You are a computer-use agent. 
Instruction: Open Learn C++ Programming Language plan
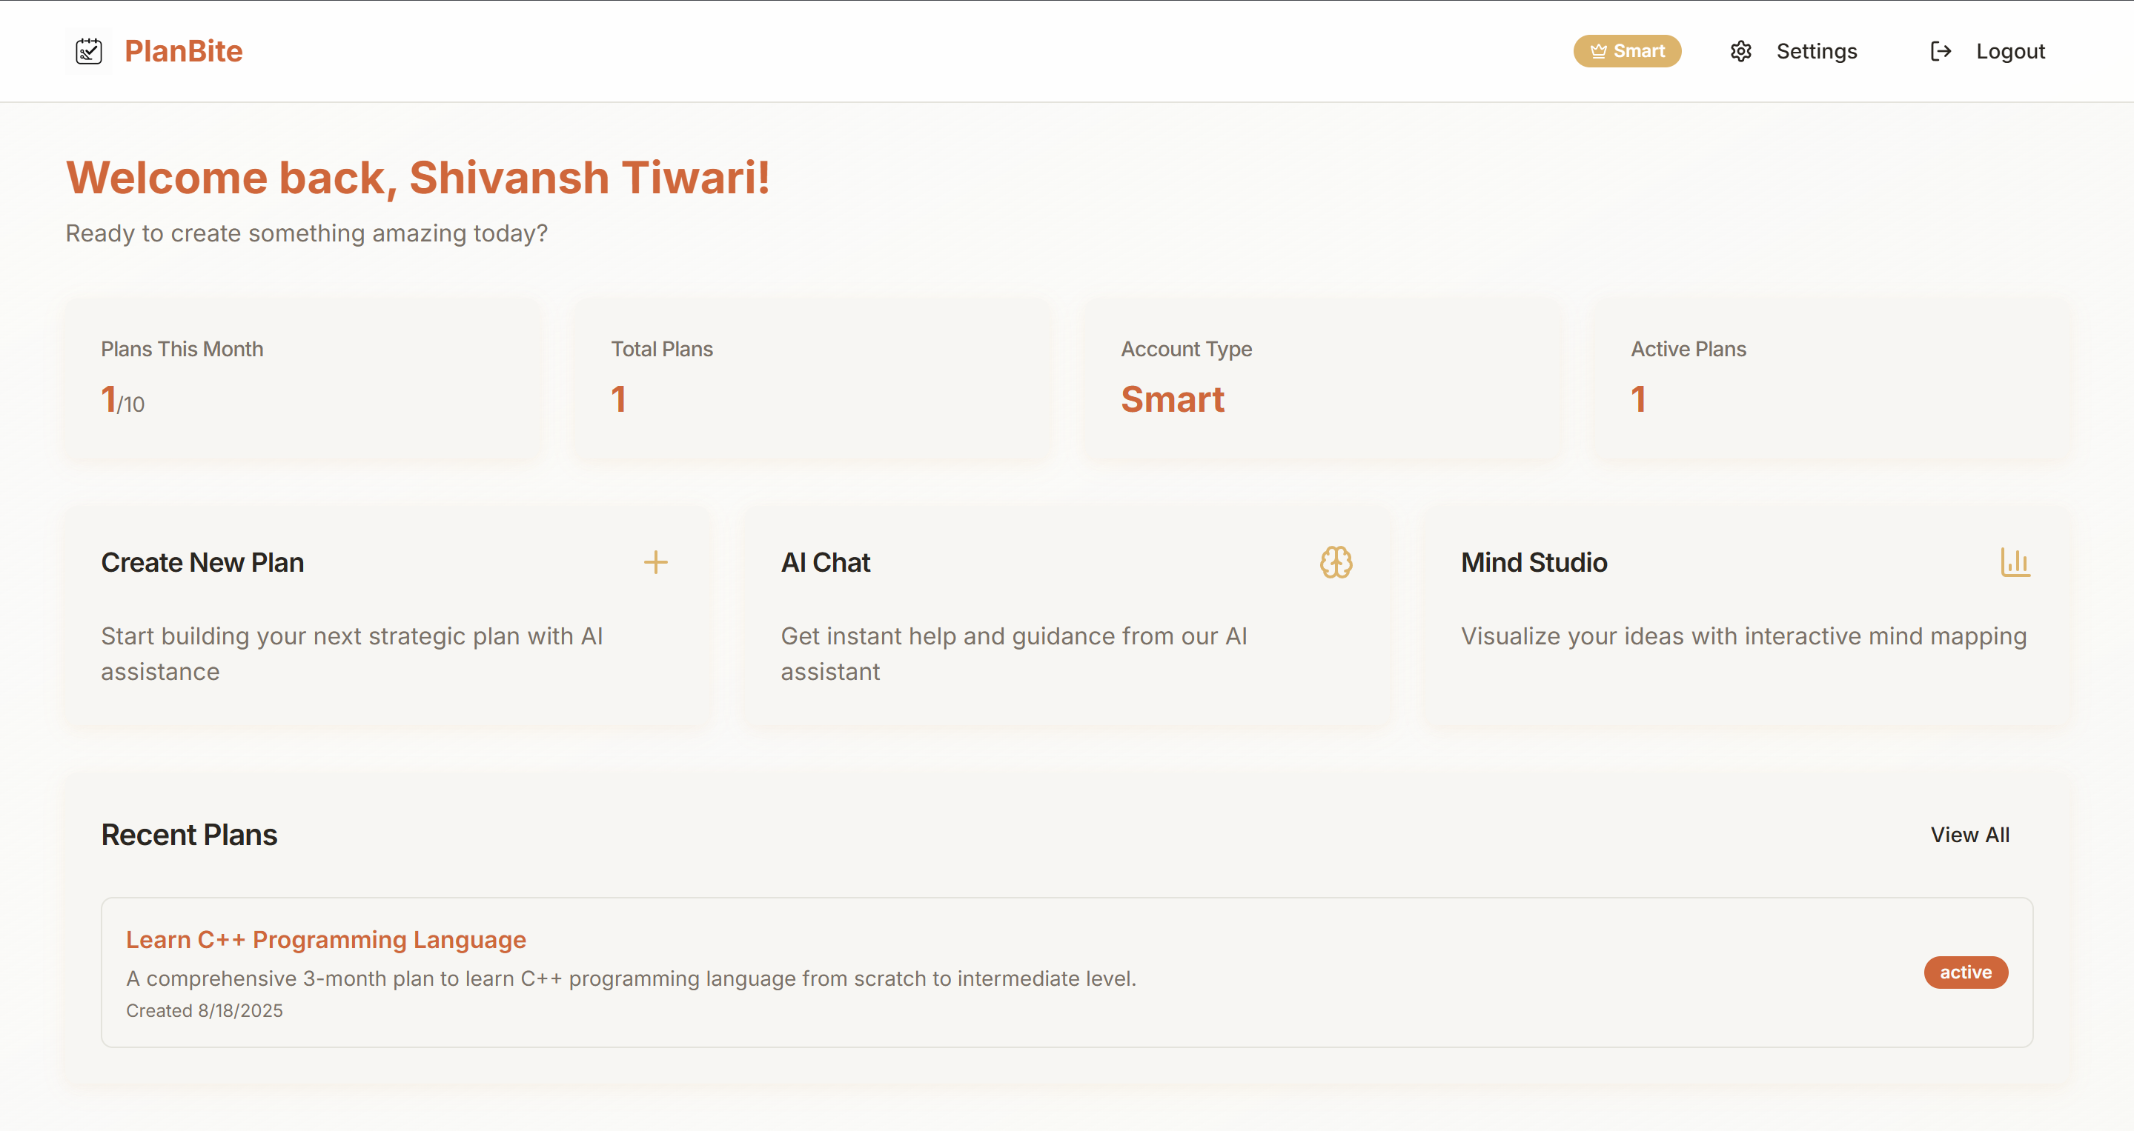[325, 940]
